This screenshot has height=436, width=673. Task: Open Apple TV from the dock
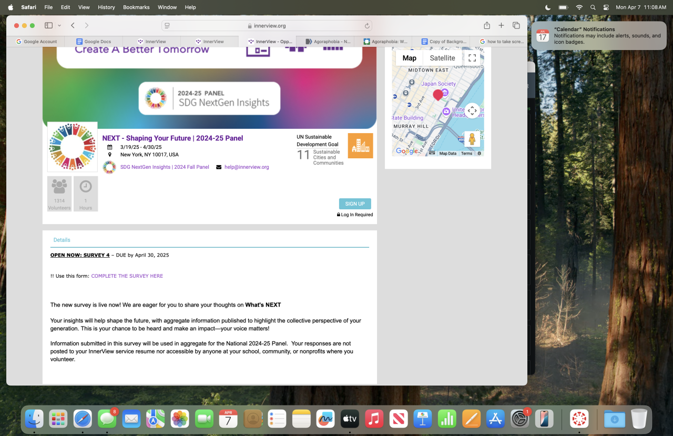click(x=350, y=419)
